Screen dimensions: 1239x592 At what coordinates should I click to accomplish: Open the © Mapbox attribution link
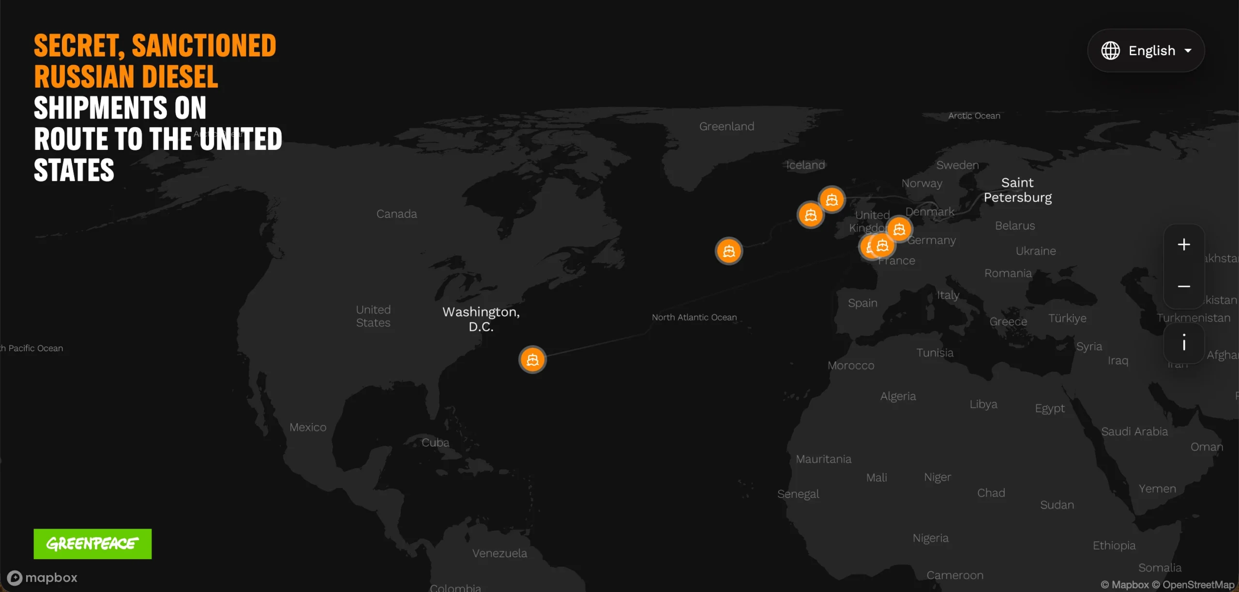(1124, 585)
